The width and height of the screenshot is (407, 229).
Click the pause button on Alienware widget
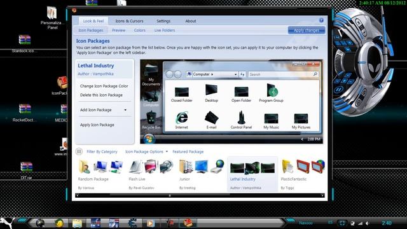pos(338,90)
